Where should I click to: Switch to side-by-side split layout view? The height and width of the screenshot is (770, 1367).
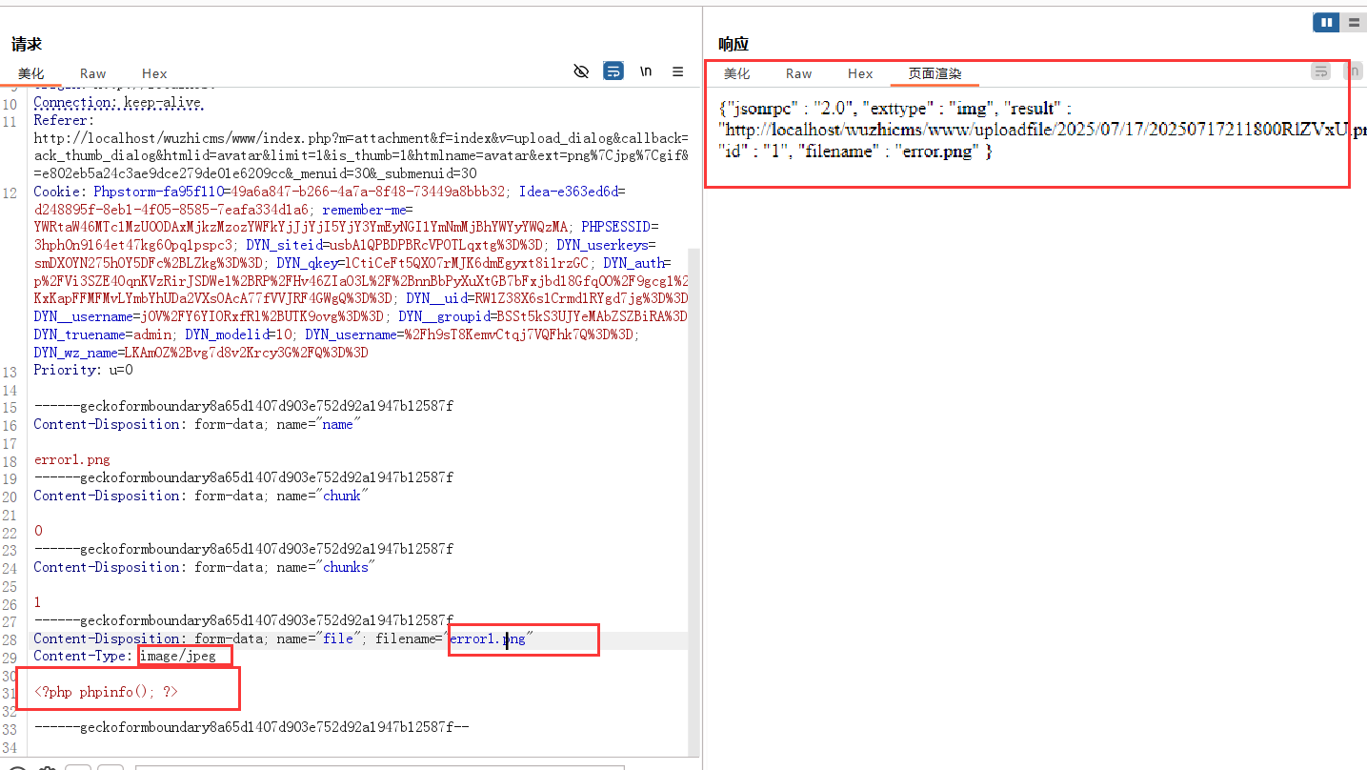1326,22
